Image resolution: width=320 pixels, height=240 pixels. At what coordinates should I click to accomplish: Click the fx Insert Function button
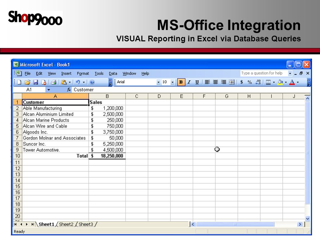[x=69, y=90]
